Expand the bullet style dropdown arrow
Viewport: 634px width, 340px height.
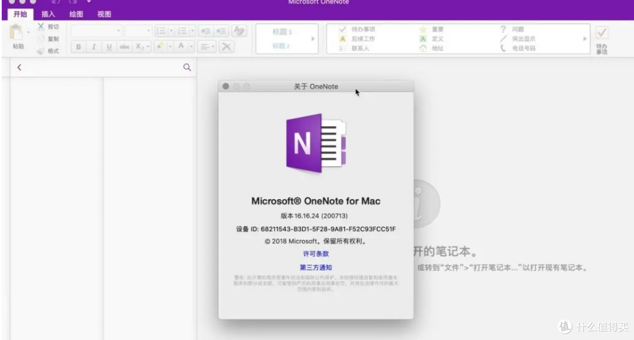click(171, 31)
